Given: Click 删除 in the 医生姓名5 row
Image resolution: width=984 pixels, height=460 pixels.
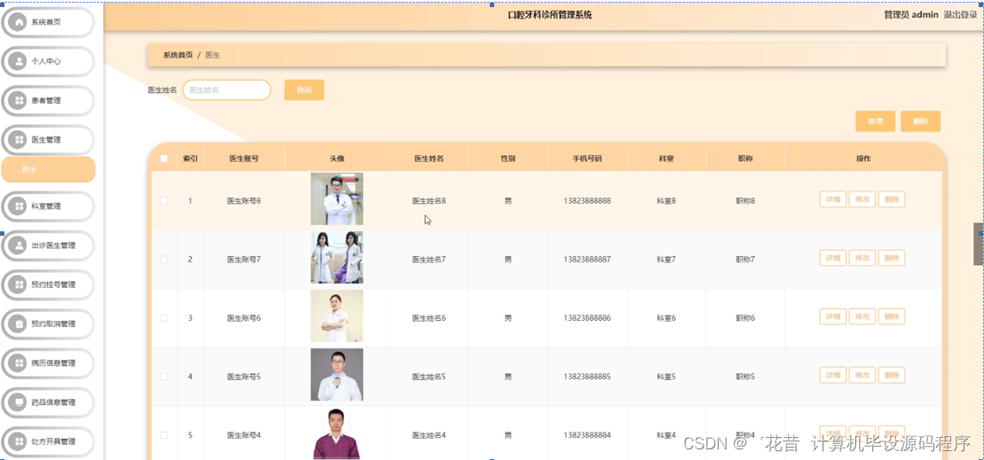Looking at the screenshot, I should [x=892, y=375].
